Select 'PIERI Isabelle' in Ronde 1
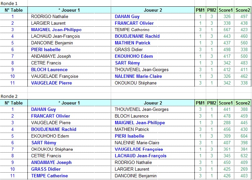This screenshot has height=180, width=252. point(46,50)
